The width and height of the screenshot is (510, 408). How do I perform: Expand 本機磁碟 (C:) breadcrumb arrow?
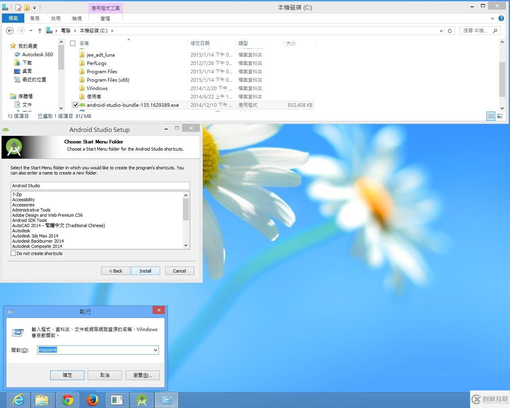click(x=112, y=31)
